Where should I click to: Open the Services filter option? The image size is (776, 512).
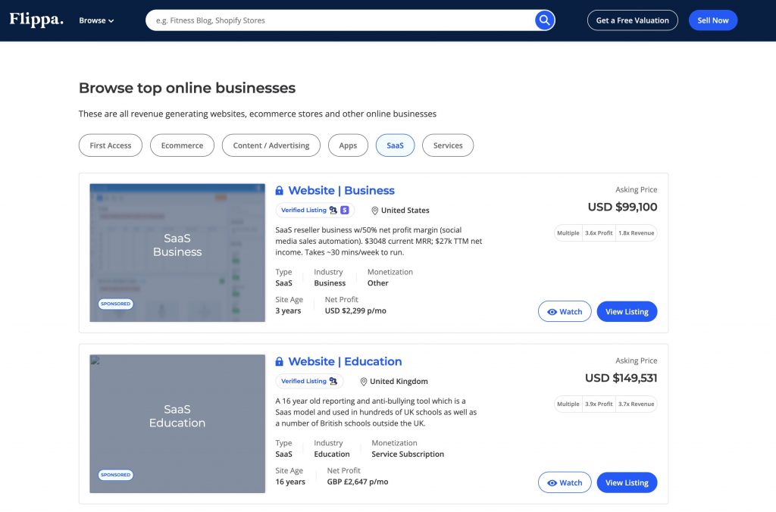448,145
